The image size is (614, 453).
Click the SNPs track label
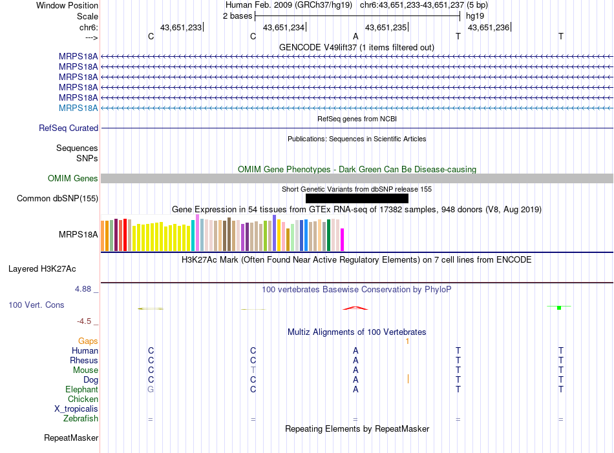(87, 158)
